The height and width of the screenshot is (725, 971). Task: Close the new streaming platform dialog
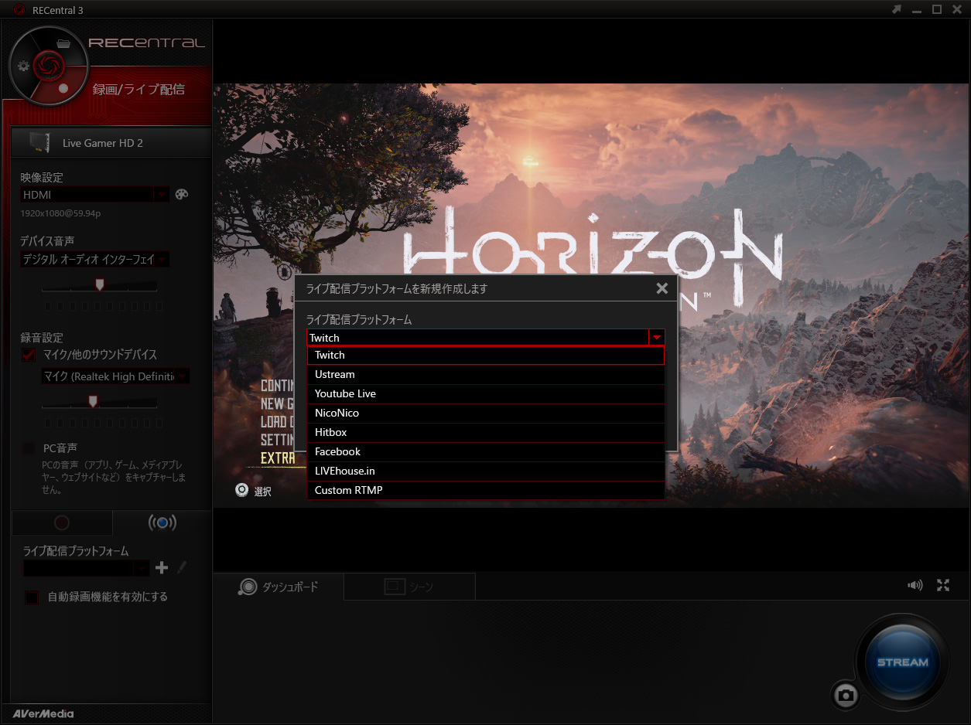click(662, 288)
